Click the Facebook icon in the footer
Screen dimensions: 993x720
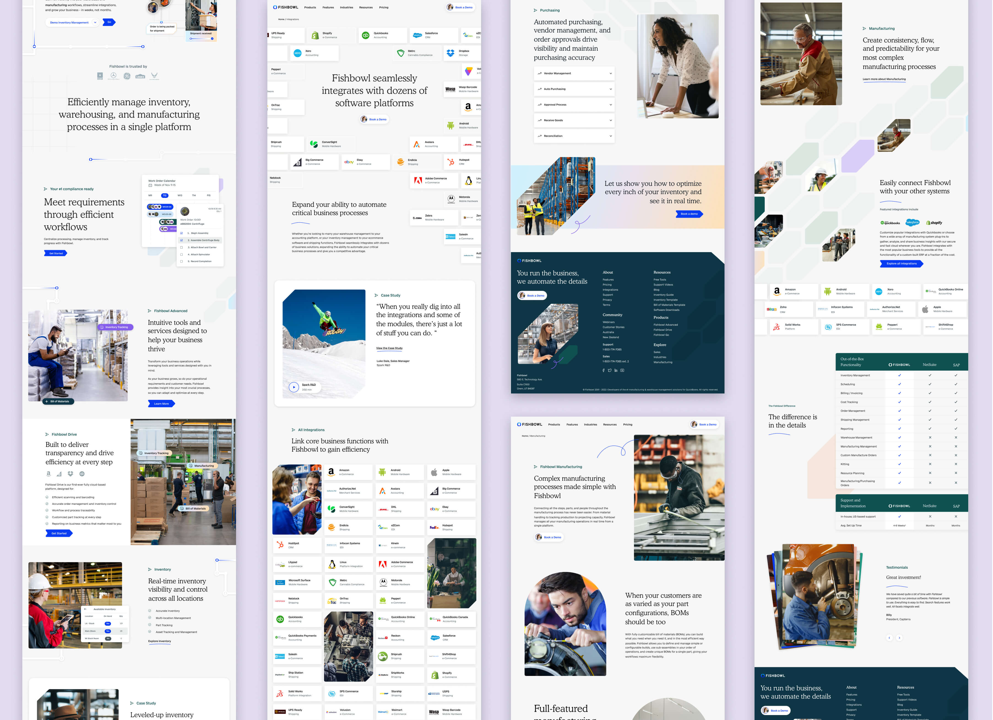603,370
